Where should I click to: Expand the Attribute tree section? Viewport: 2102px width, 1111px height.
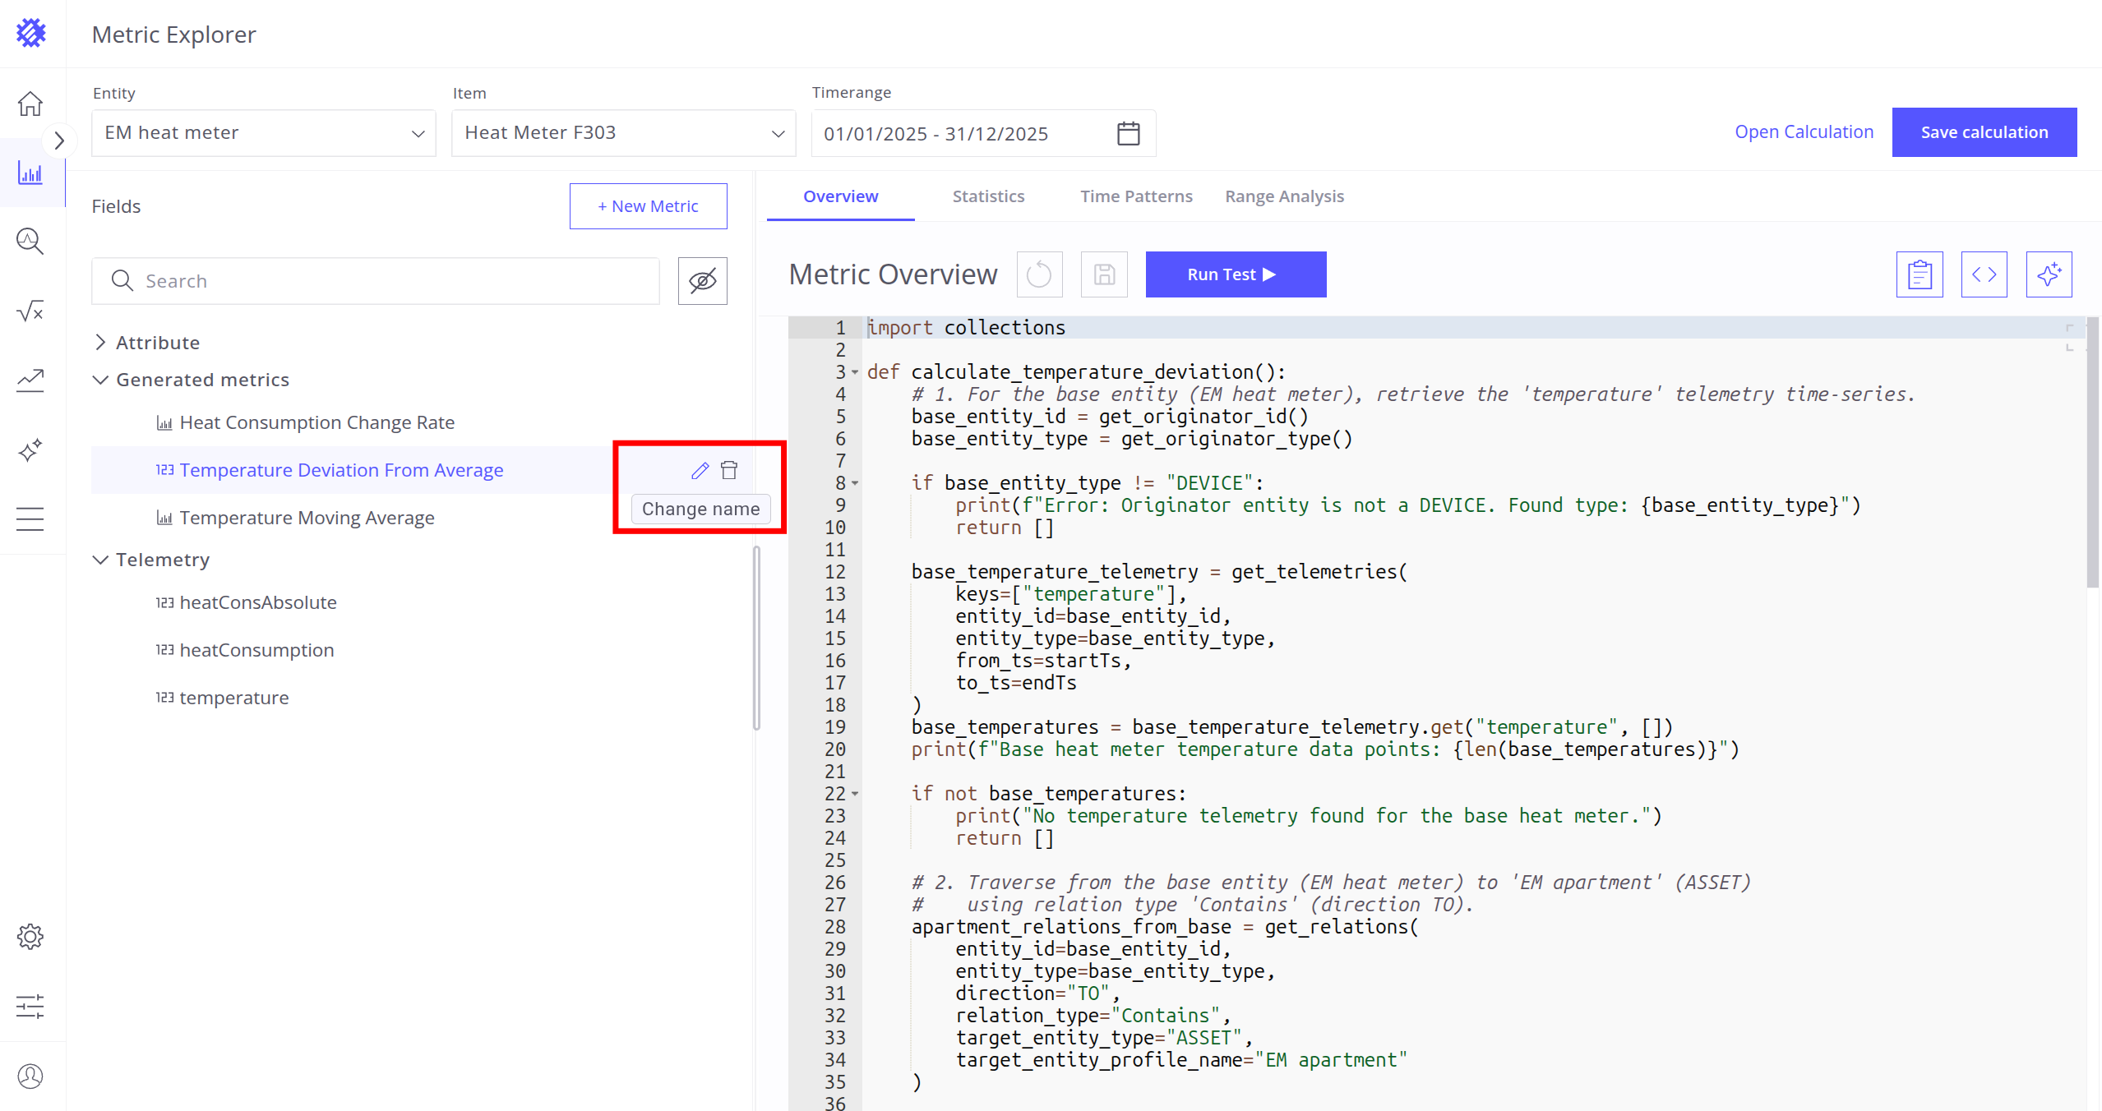pyautogui.click(x=100, y=343)
